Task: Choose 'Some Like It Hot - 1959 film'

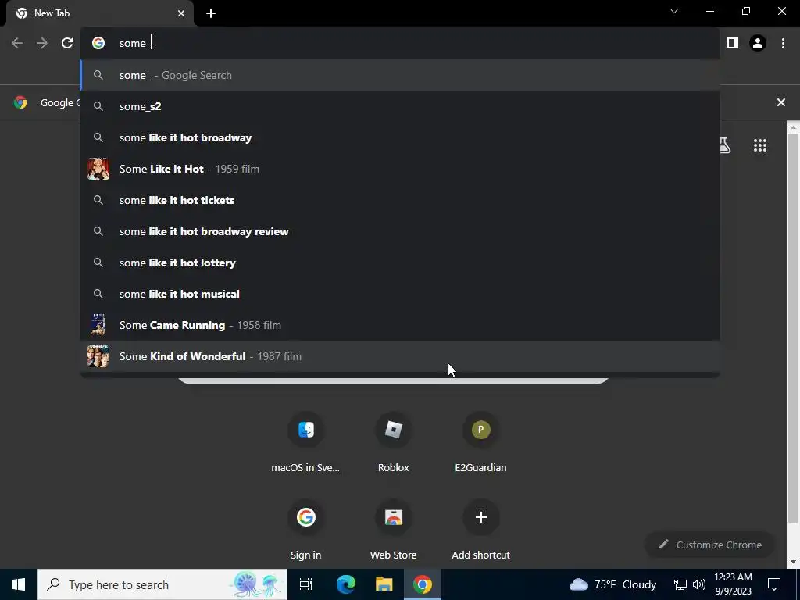Action: [x=400, y=169]
